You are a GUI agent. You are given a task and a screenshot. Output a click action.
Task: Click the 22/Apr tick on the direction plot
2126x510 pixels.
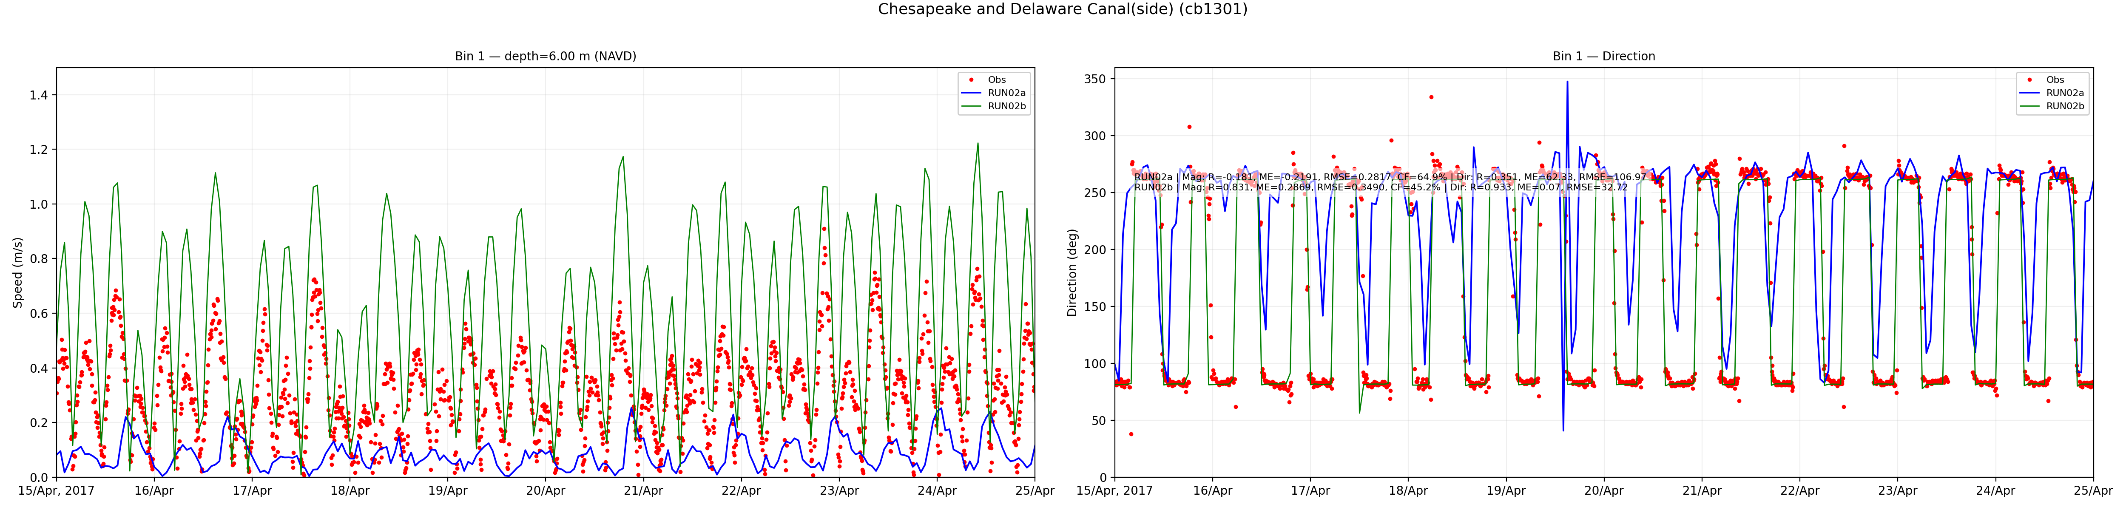pos(1800,490)
